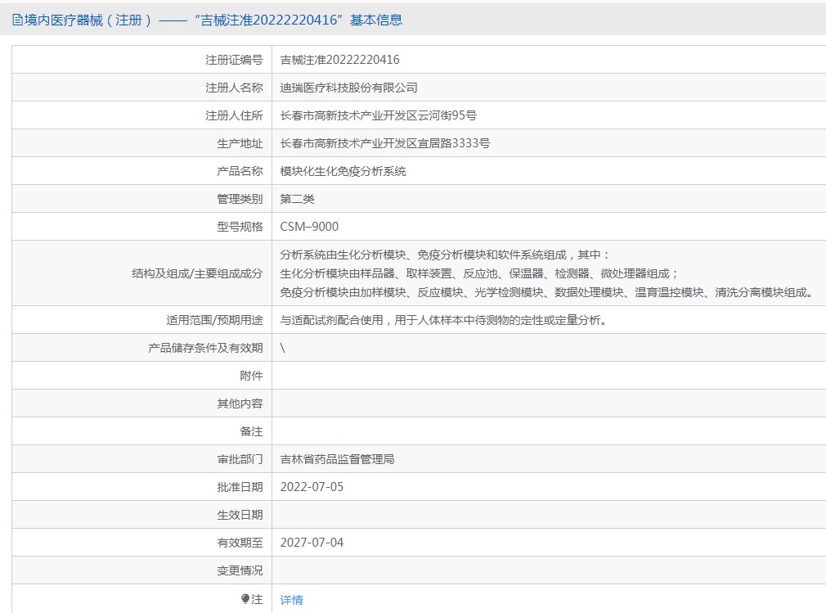Image resolution: width=826 pixels, height=613 pixels.
Task: Click the 型号规格 row label
Action: (240, 227)
